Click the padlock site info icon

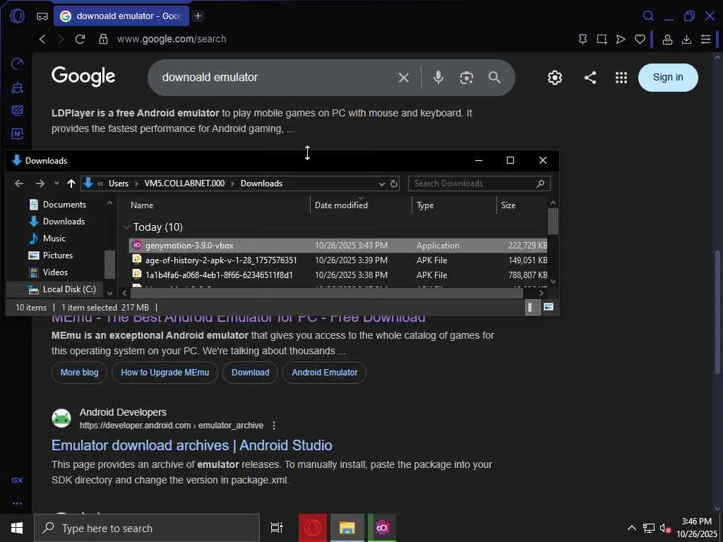point(103,40)
